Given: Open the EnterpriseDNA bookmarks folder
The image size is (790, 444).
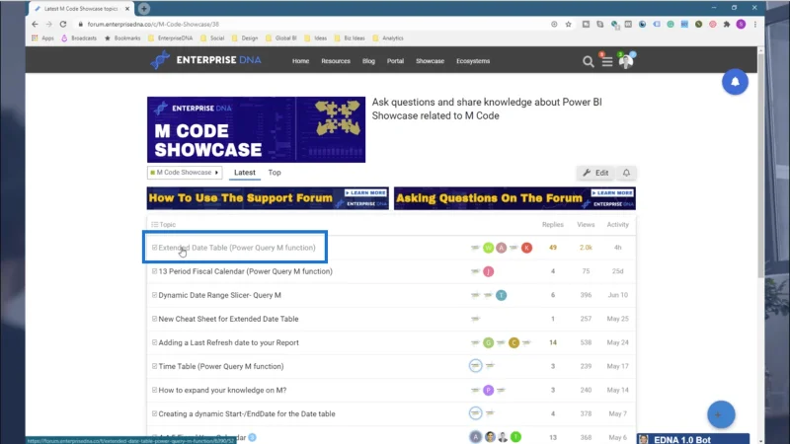Looking at the screenshot, I should click(170, 38).
